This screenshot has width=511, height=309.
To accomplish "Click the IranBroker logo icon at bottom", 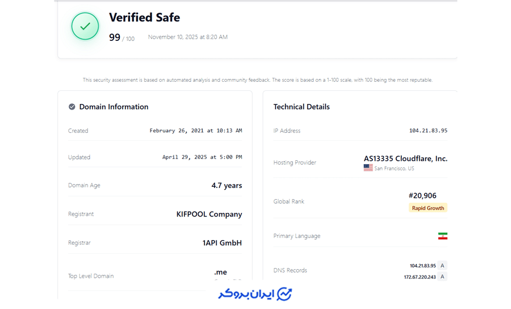I will pos(284,294).
